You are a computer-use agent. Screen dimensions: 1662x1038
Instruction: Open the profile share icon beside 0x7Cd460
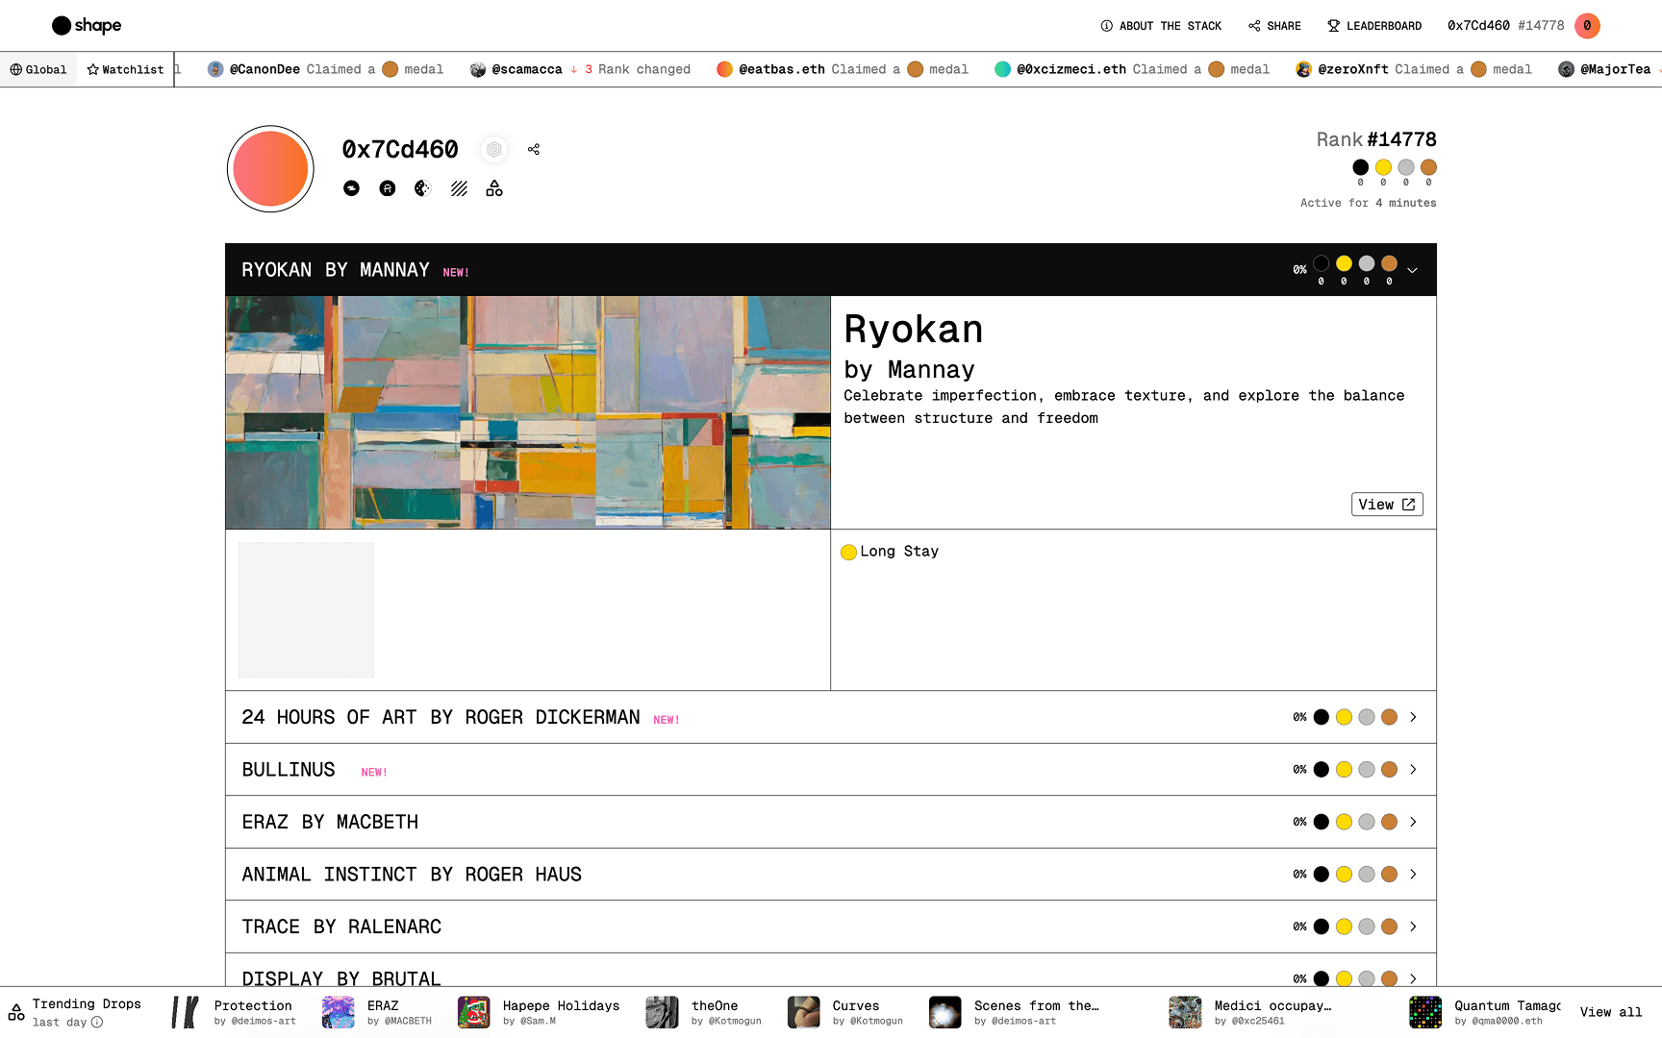534,149
